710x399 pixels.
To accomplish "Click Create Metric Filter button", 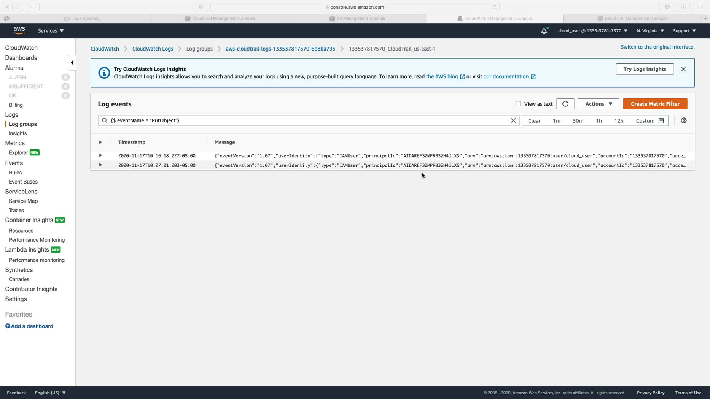I will [x=655, y=104].
